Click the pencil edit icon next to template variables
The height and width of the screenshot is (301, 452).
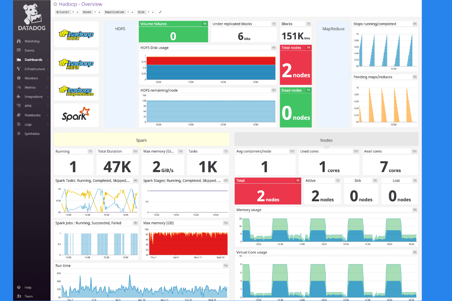click(160, 12)
